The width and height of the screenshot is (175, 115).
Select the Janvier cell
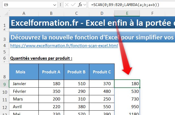(24, 84)
